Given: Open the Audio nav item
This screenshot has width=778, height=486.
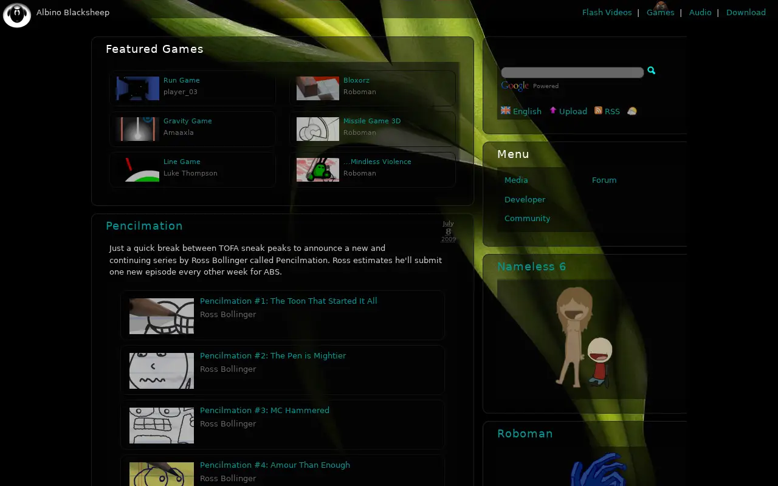Looking at the screenshot, I should point(700,12).
